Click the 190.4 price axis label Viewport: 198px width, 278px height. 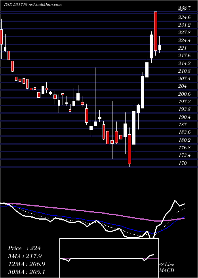click(x=184, y=117)
